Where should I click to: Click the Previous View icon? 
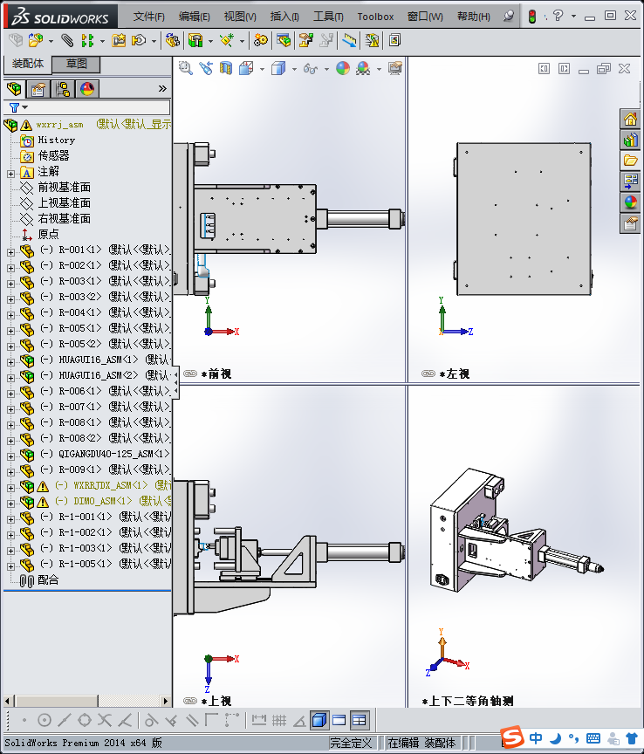pyautogui.click(x=206, y=68)
